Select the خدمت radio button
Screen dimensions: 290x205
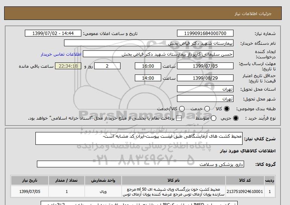[x=207, y=109]
